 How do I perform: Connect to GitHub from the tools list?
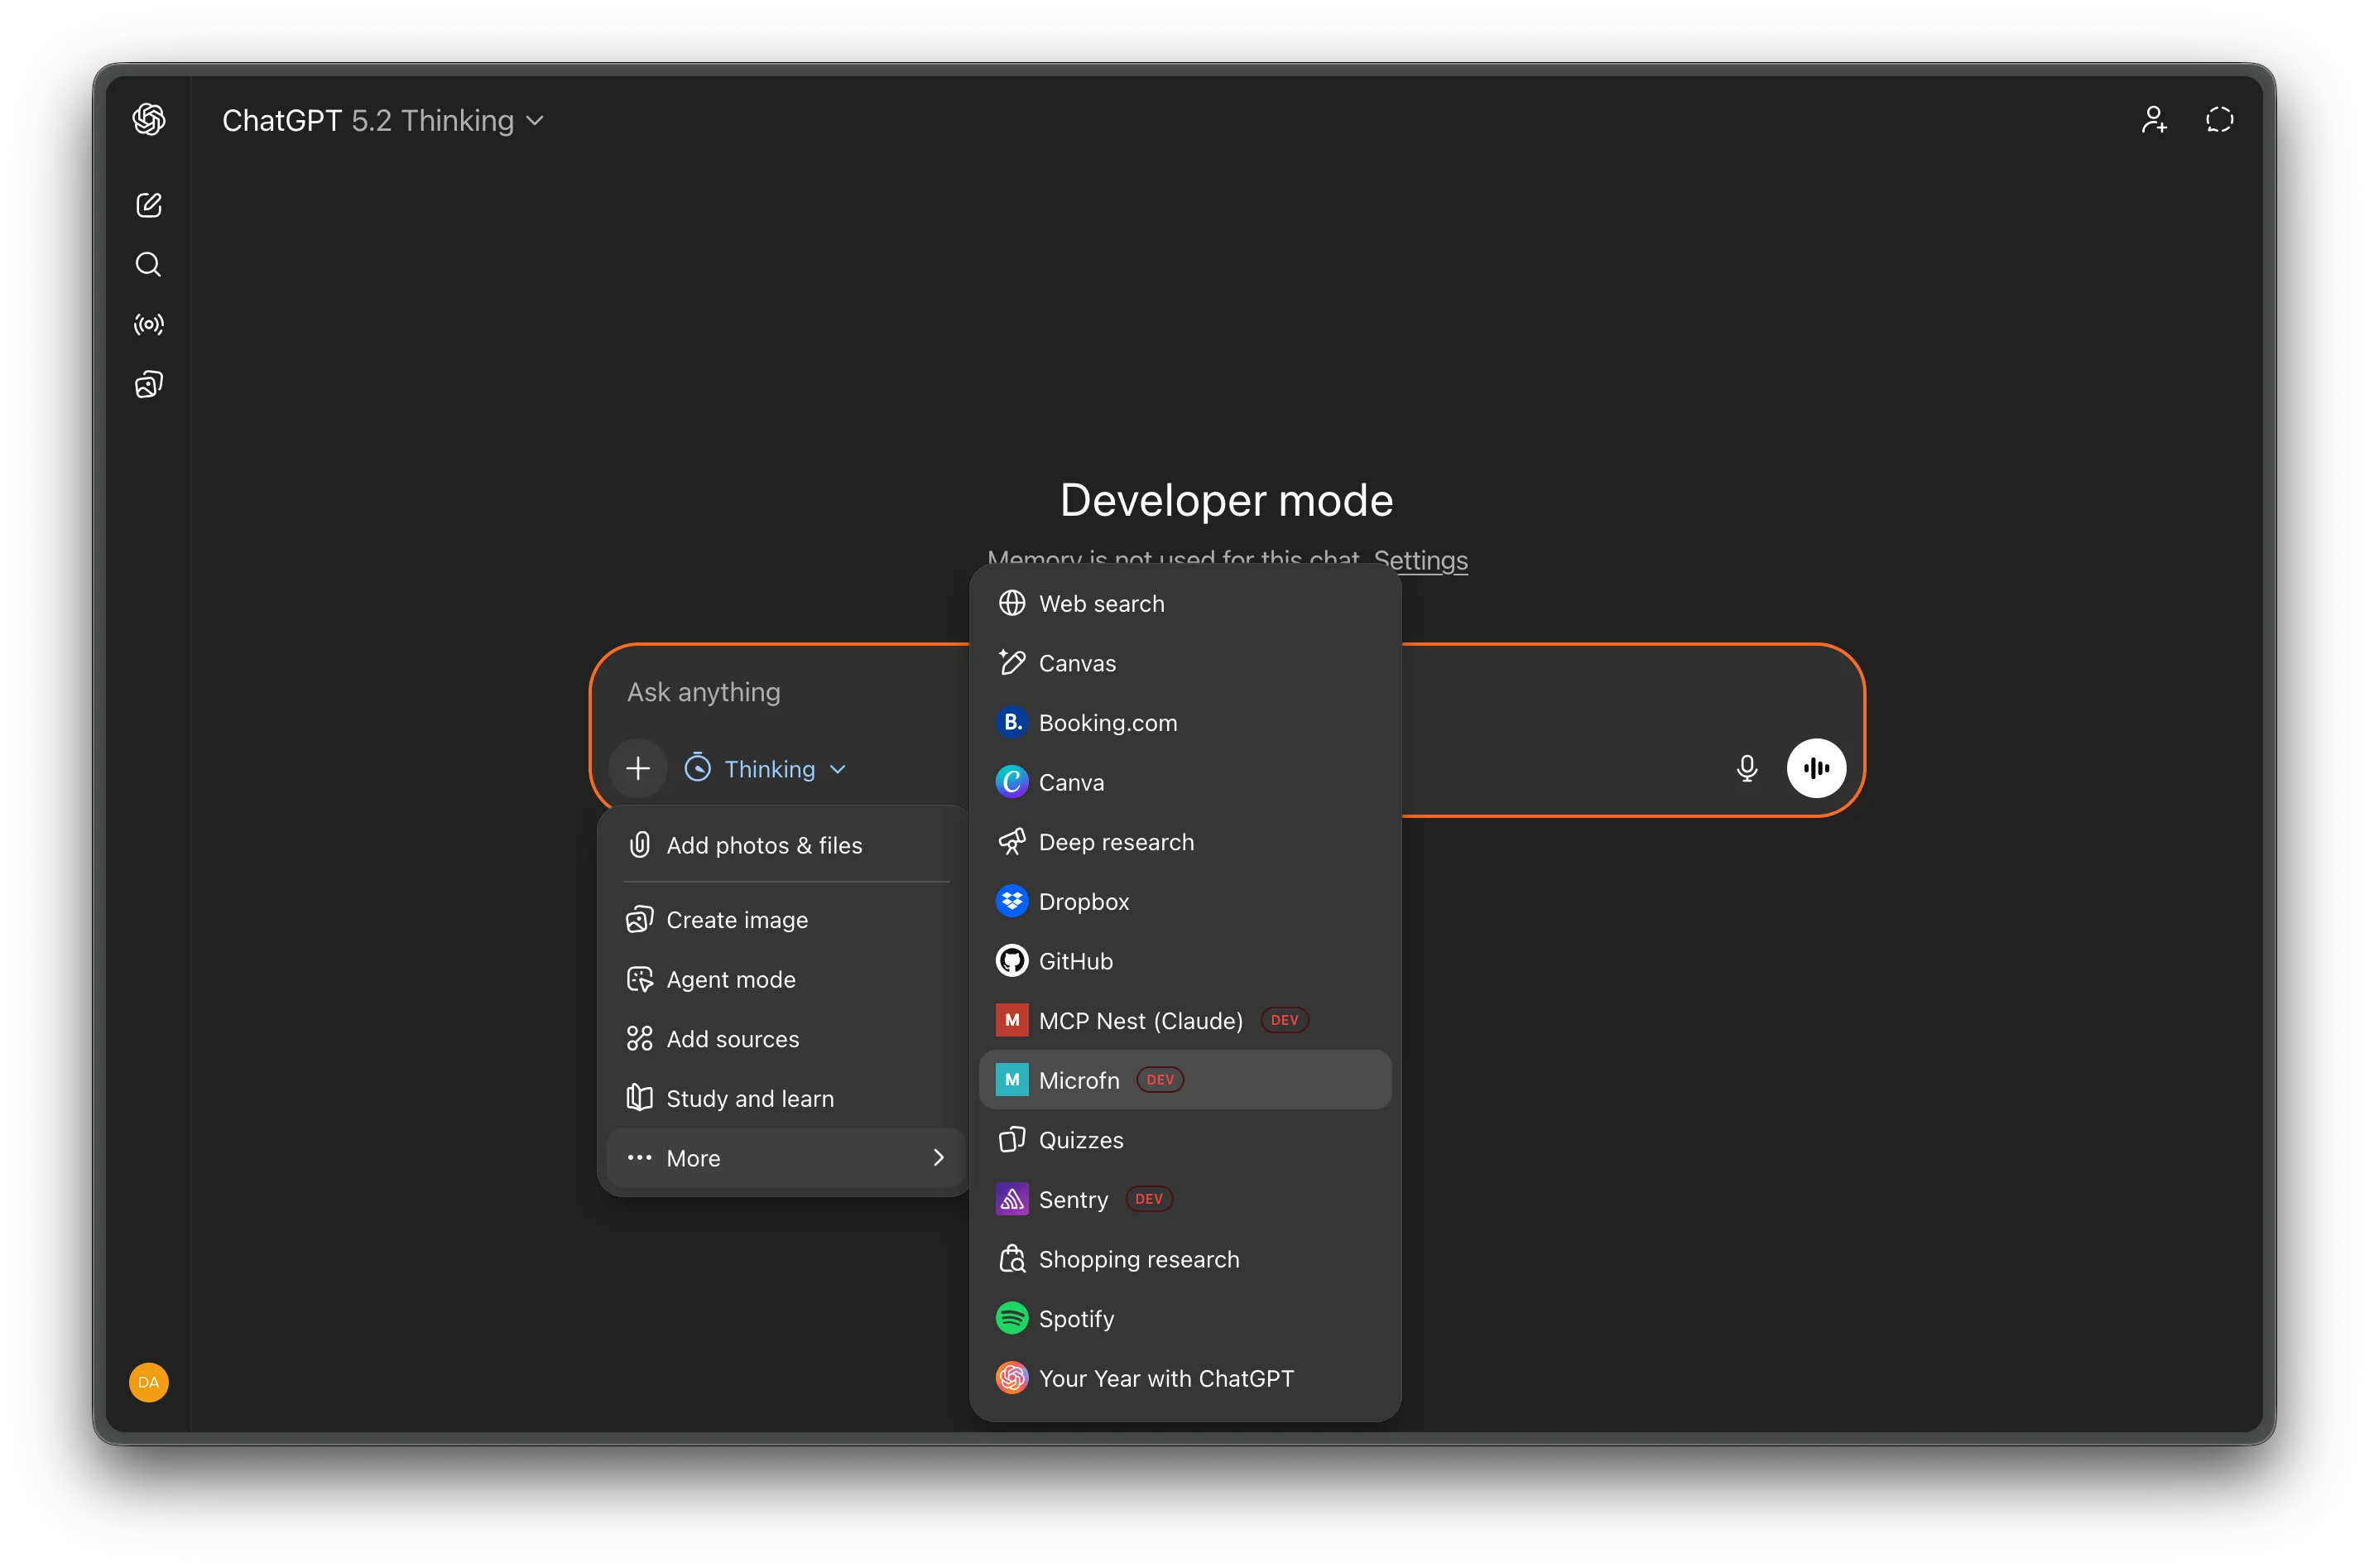coord(1075,960)
